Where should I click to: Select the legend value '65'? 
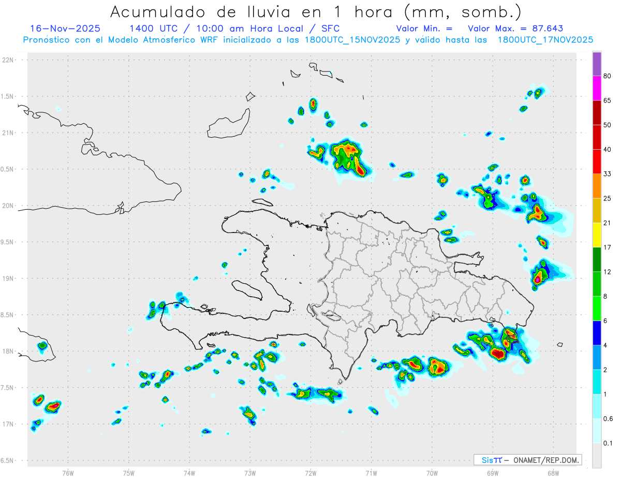pos(608,100)
